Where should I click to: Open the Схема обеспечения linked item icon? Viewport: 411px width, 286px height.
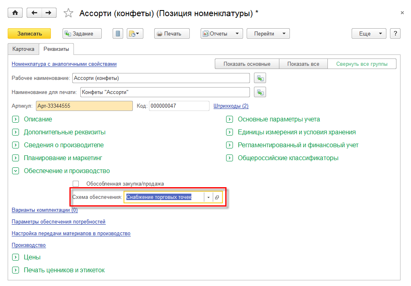217,197
